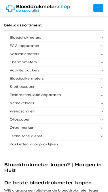Open the hamburger menu button

coord(98,8)
